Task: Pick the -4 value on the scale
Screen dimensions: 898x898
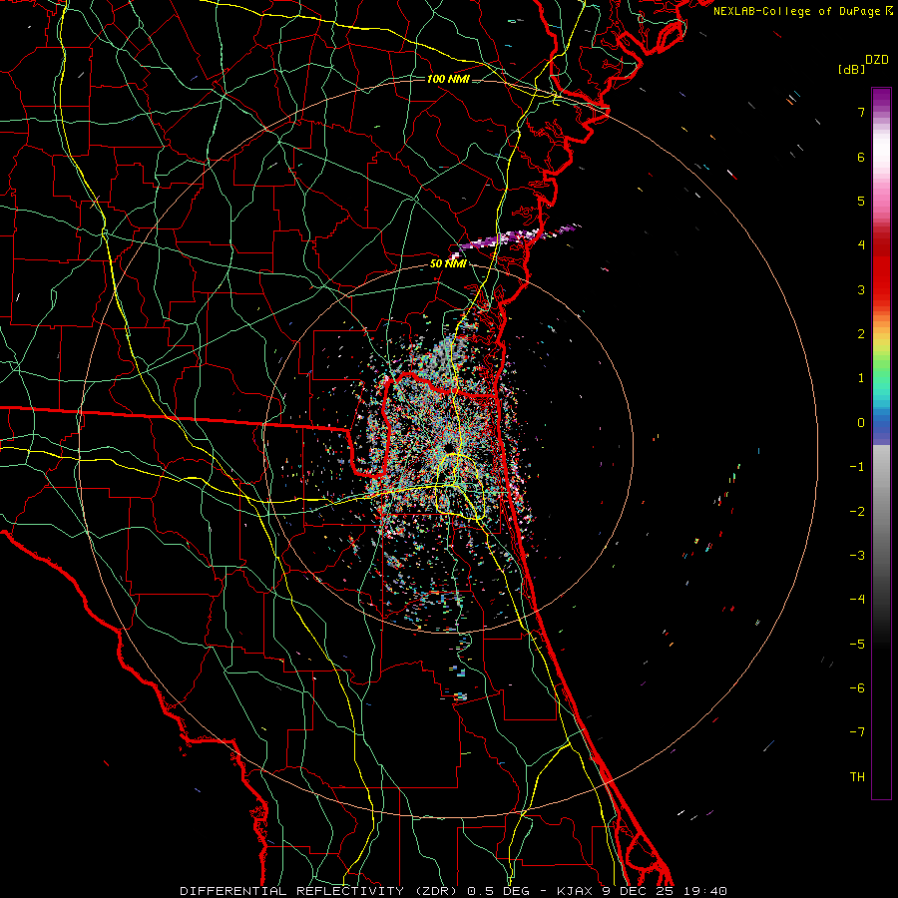Action: [857, 600]
